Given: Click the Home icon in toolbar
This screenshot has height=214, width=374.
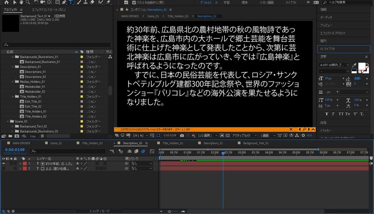Looking at the screenshot, I should click(6, 2).
